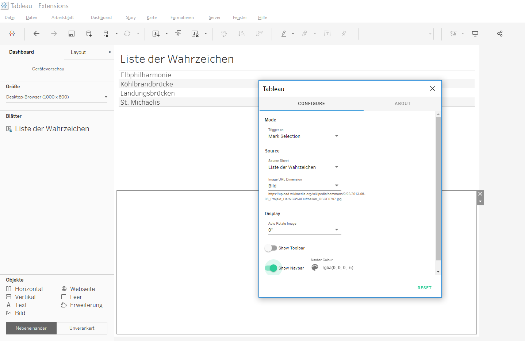Toggle the Show Navbar switch
Image resolution: width=525 pixels, height=341 pixels.
point(271,268)
